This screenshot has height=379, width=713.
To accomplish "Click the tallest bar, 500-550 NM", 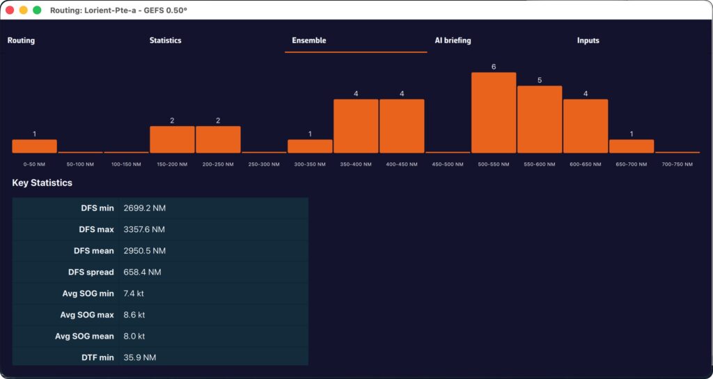I will coord(494,113).
